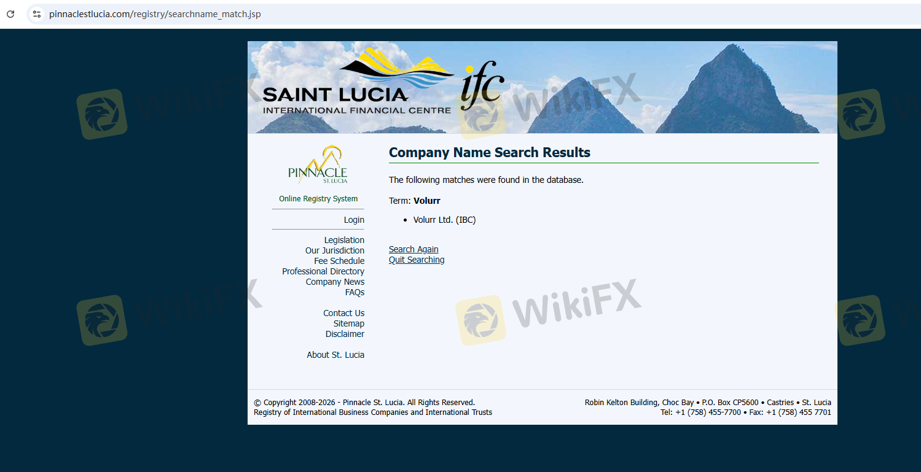Select the Volurr Ltd. (IBC) result
The image size is (921, 472).
tap(444, 220)
